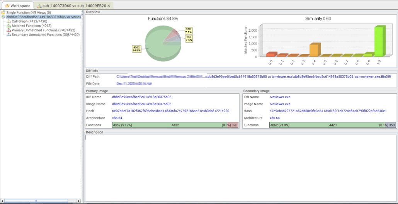The height and width of the screenshot is (204, 398).
Task: Close the sub_140073D60 vs sub_14009EB20 tab
Action: point(109,6)
